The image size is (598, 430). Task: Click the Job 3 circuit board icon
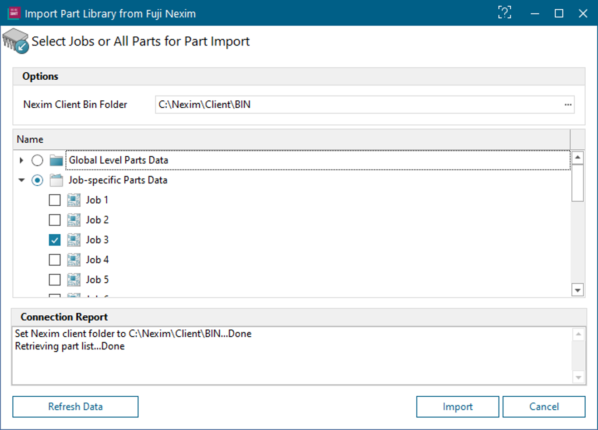pos(74,240)
